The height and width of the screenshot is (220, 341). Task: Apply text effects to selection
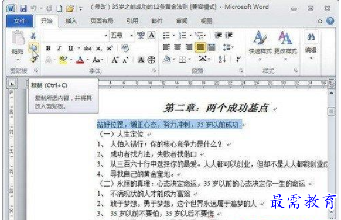(x=48, y=60)
